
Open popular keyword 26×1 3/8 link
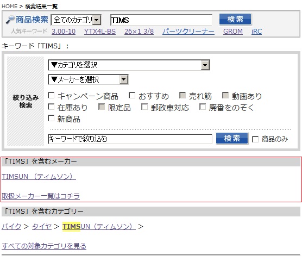click(139, 31)
